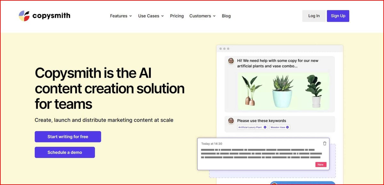Remove the Wooden Vase keyword tag
This screenshot has height=185, width=384.
(287, 127)
